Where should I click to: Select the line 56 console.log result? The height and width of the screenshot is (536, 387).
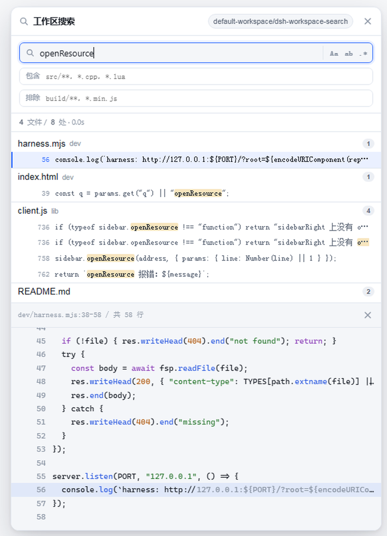click(196, 160)
